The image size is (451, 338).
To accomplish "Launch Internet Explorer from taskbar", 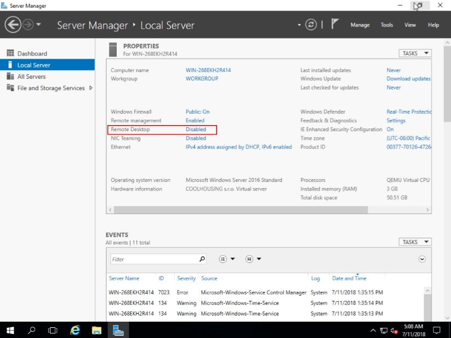I will tap(75, 330).
